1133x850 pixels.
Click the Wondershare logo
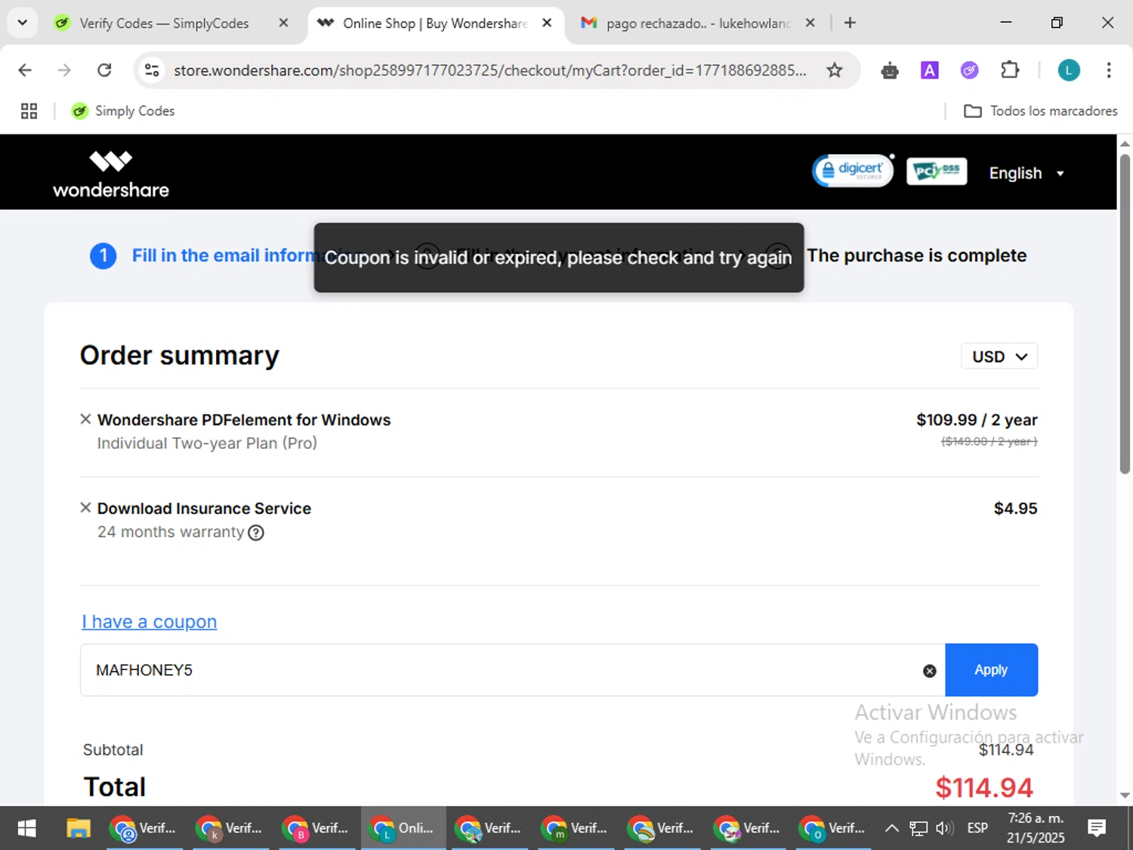click(111, 174)
